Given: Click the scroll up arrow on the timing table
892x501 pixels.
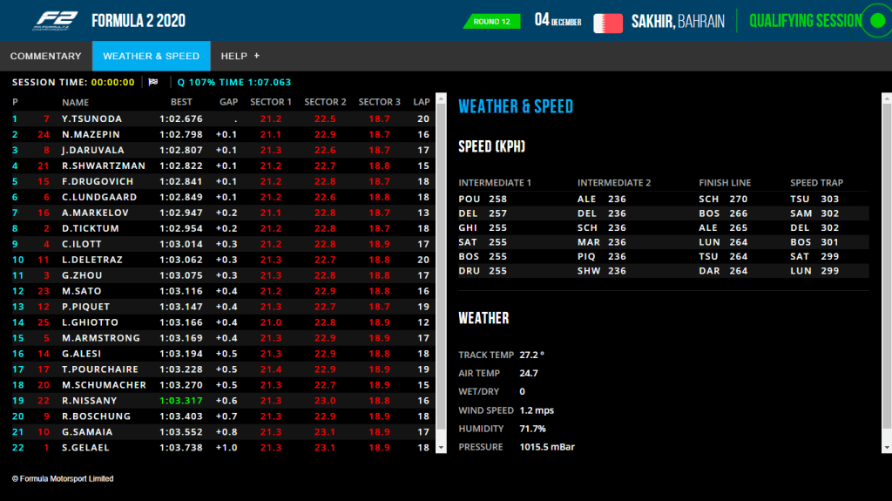Looking at the screenshot, I should (x=441, y=98).
